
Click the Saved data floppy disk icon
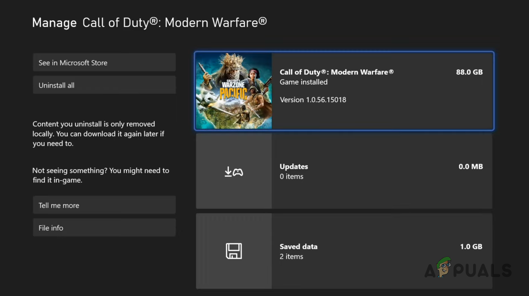point(234,251)
